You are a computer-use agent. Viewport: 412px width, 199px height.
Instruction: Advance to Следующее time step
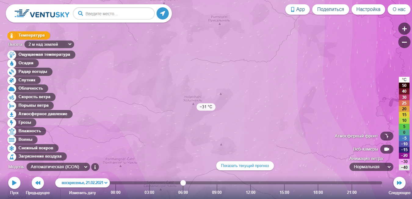tap(399, 183)
